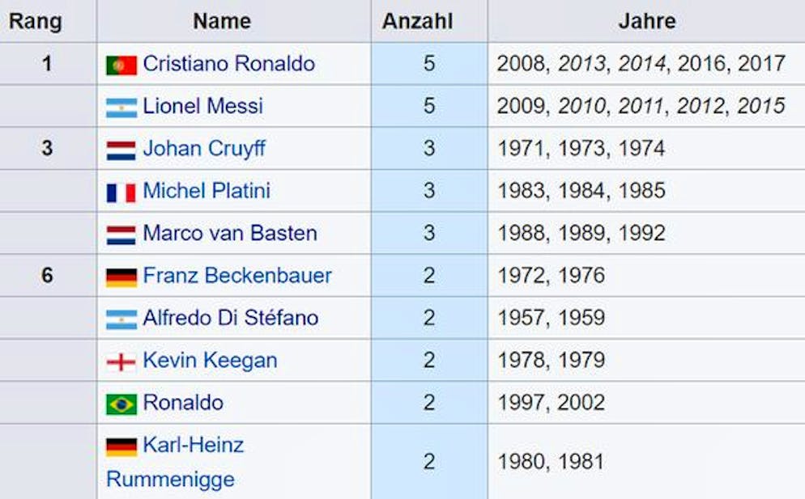Screen dimensions: 805x499
Task: Open the Lionel Messi link
Action: click(202, 106)
